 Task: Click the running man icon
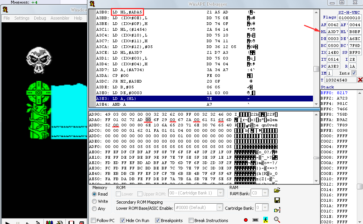click(266, 220)
